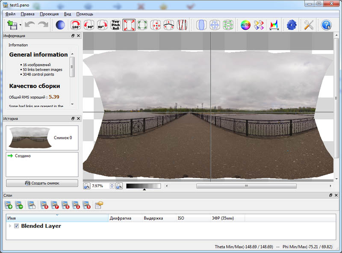Viewport: 342px width, 253px height.
Task: Close the История panel
Action: click(x=78, y=118)
